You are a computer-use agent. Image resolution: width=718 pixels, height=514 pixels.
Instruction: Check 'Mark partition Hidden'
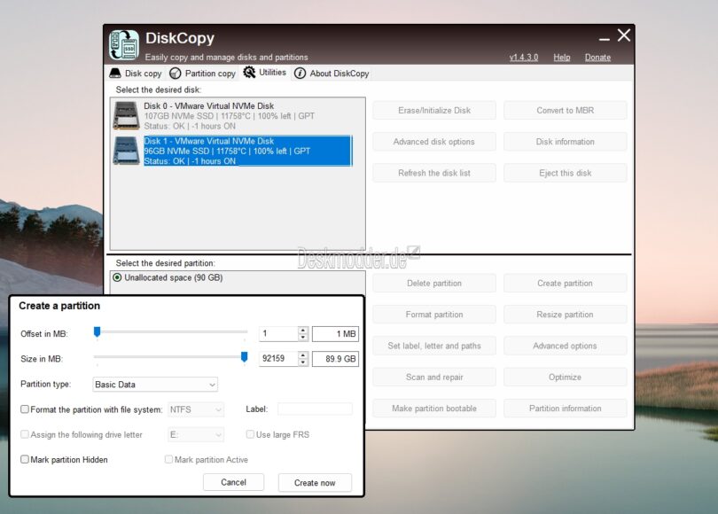click(24, 459)
